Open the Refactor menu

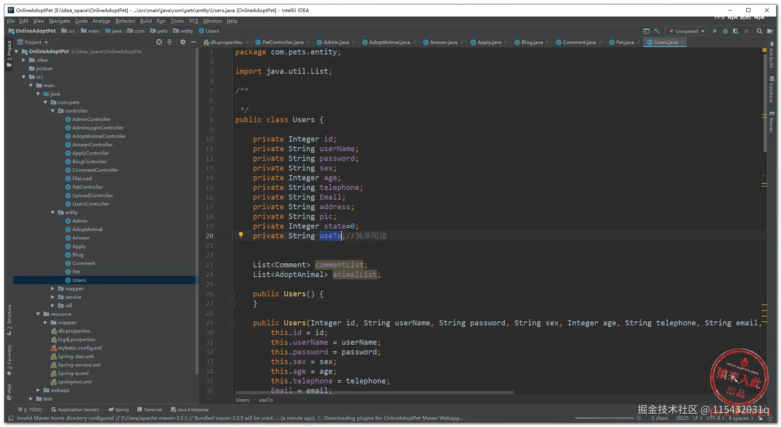125,21
